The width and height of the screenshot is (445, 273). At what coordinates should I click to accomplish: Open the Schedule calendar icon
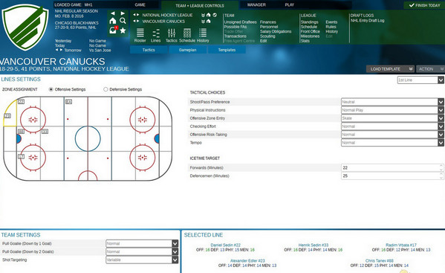pos(187,35)
